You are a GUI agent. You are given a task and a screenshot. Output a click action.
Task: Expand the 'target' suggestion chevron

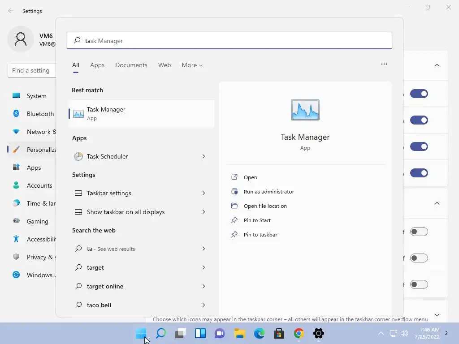pos(204,267)
